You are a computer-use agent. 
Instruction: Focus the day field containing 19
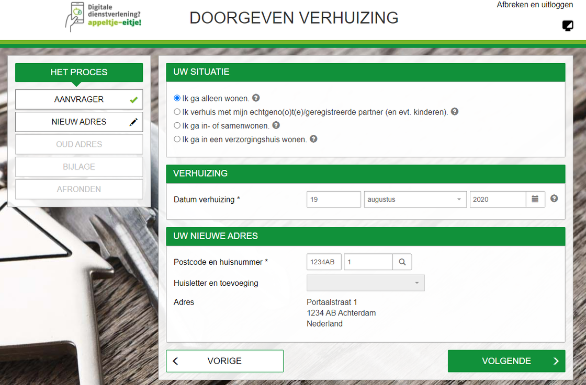coord(334,199)
